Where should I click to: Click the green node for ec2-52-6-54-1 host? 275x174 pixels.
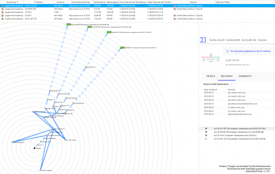coord(121,47)
